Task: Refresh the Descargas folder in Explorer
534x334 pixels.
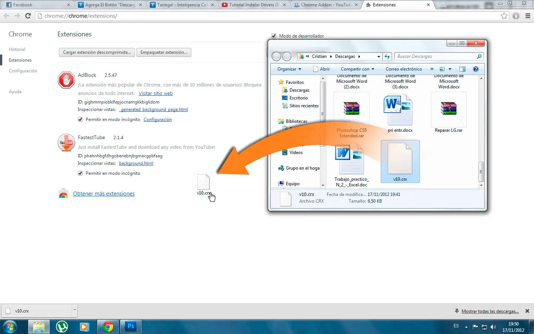Action: click(387, 56)
